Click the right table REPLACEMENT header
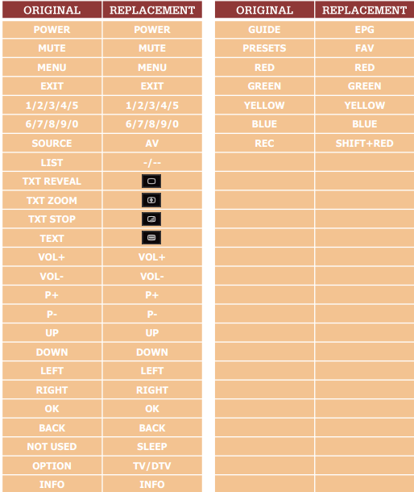This screenshot has width=414, height=492. [365, 10]
